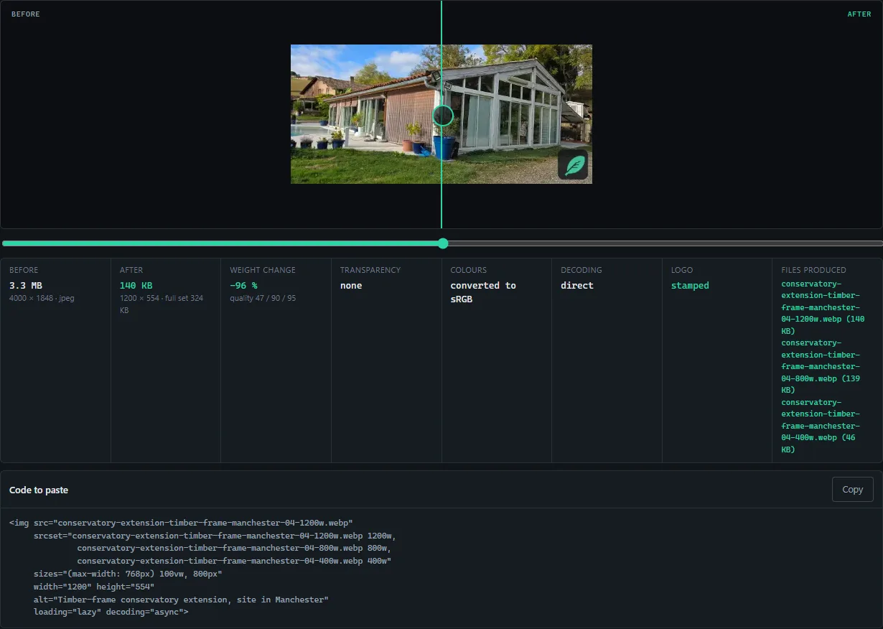The width and height of the screenshot is (883, 629).
Task: Open the 800w.webp produced file link
Action: point(823,366)
